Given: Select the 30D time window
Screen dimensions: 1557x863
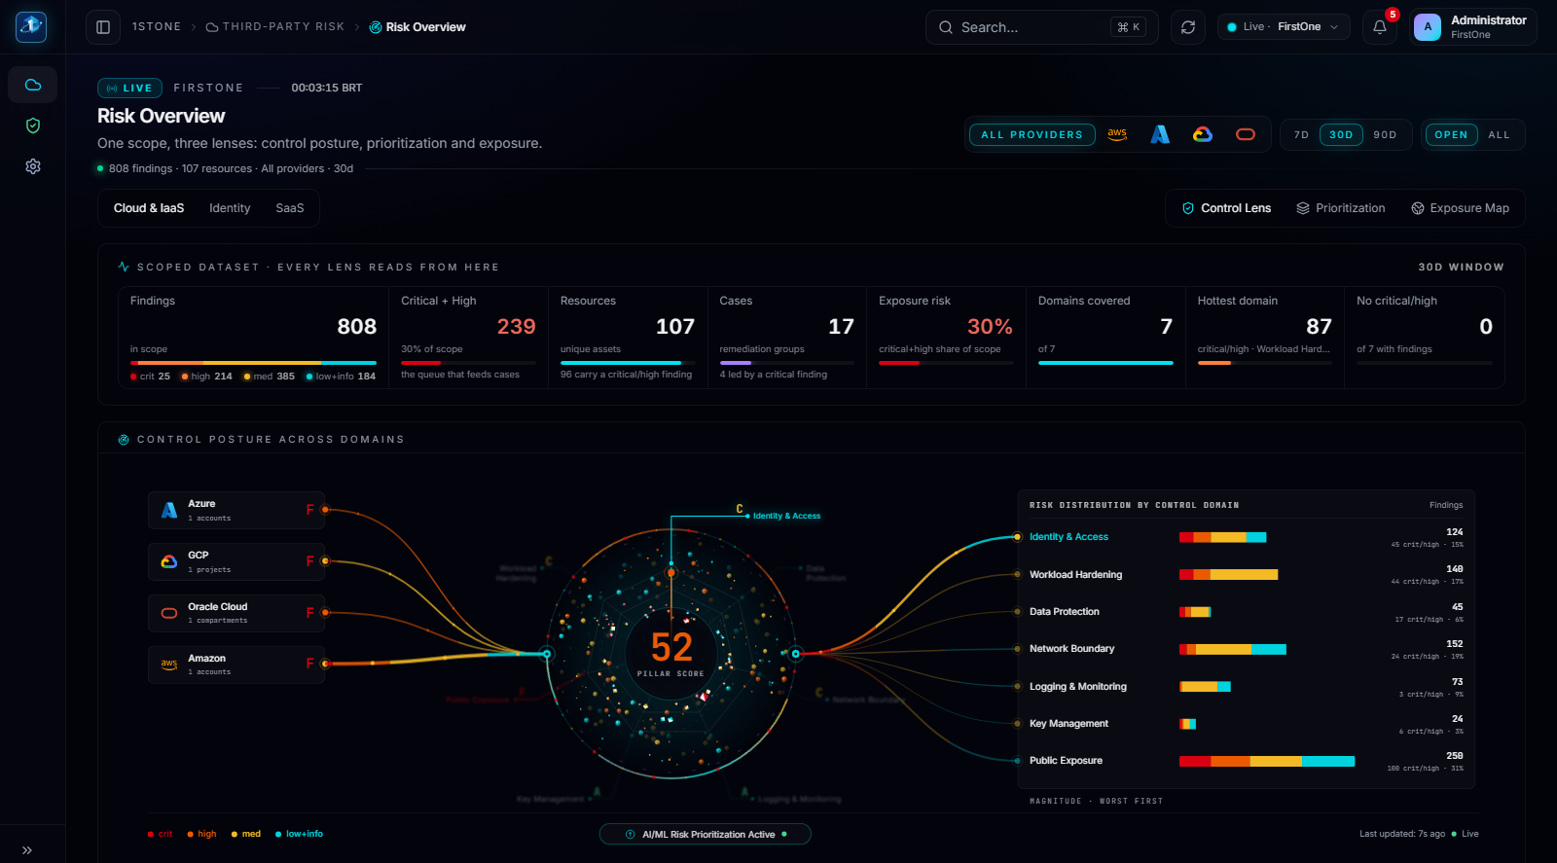Looking at the screenshot, I should (1341, 134).
